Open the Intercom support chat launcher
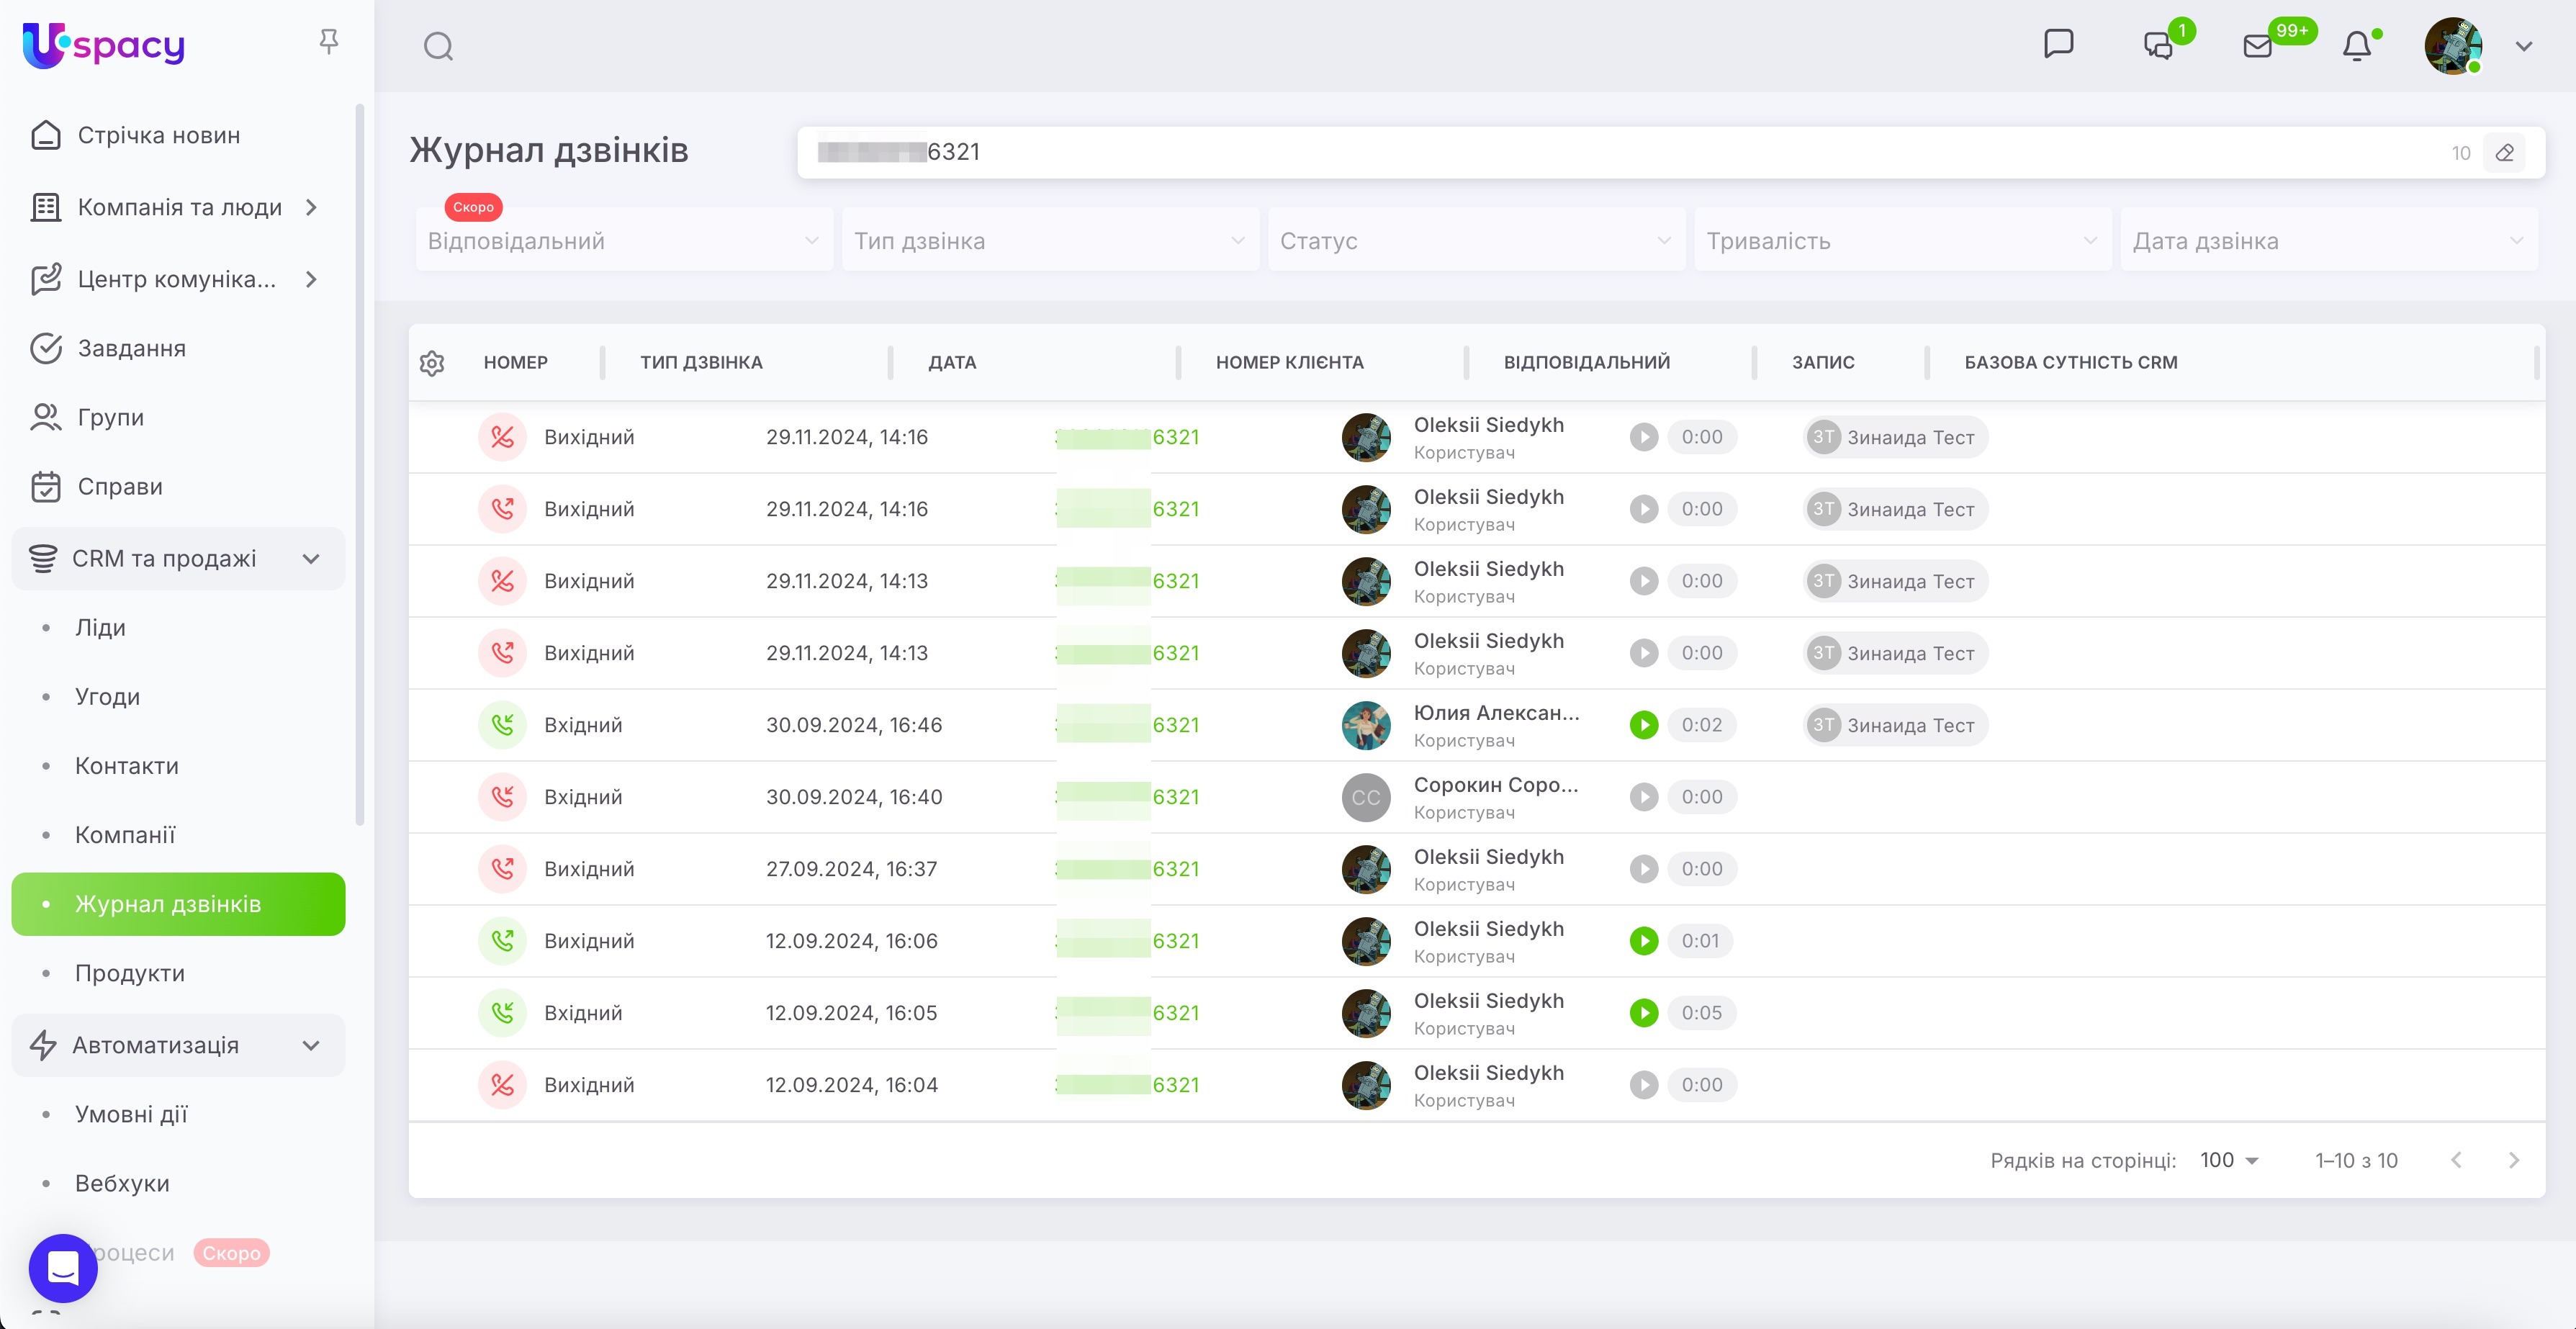Screen dimensions: 2576x1329 click(x=63, y=1267)
